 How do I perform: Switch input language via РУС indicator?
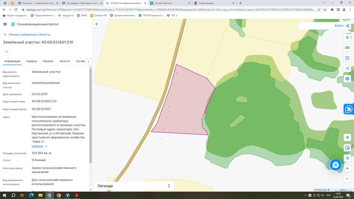[x=328, y=195]
